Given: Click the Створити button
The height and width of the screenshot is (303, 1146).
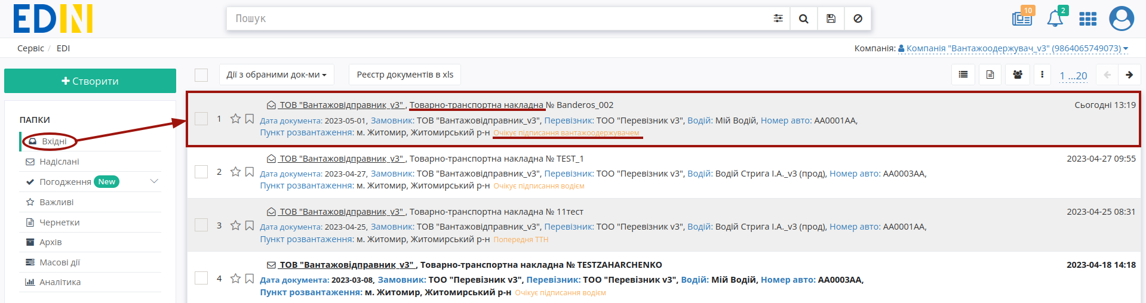Looking at the screenshot, I should coord(90,81).
